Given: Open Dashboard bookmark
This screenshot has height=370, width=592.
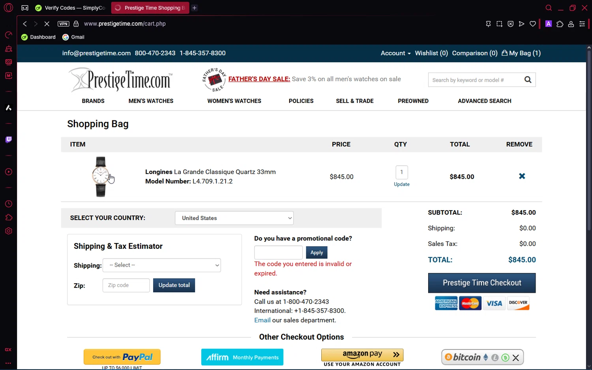Looking at the screenshot, I should tap(38, 37).
